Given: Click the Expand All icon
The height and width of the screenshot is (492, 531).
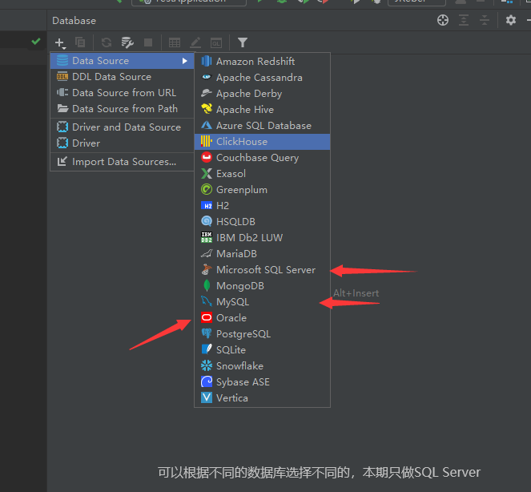Looking at the screenshot, I should pos(464,20).
